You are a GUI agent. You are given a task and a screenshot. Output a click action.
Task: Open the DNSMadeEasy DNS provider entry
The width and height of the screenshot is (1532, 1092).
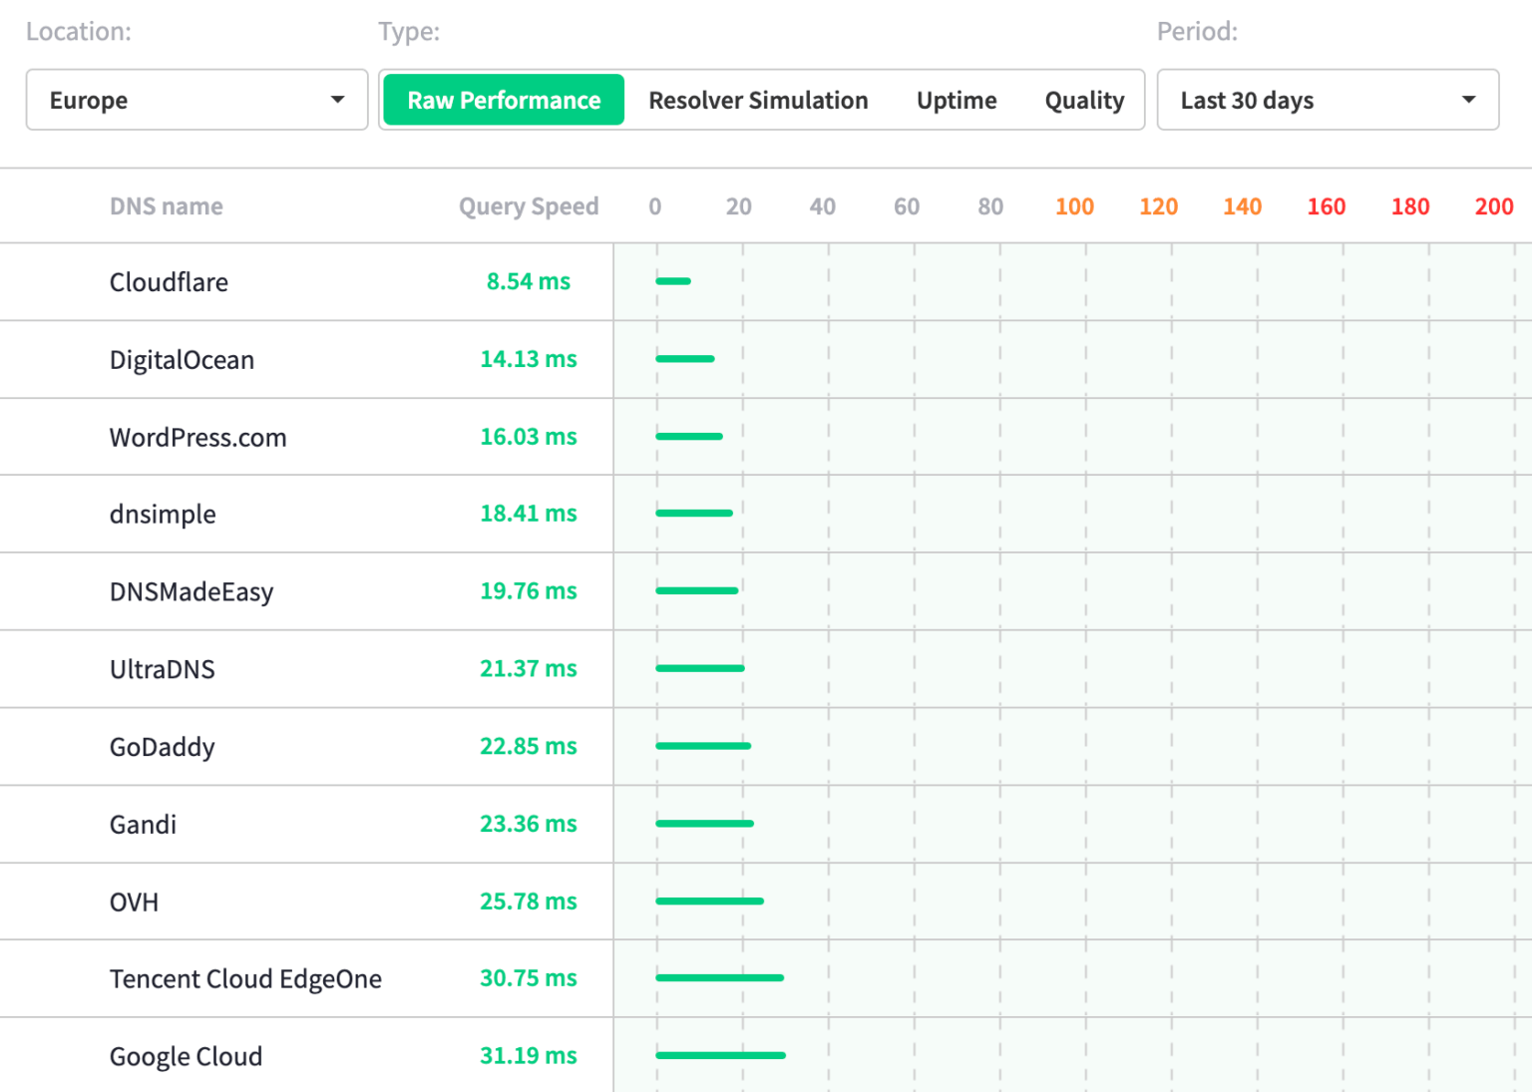pyautogui.click(x=191, y=592)
